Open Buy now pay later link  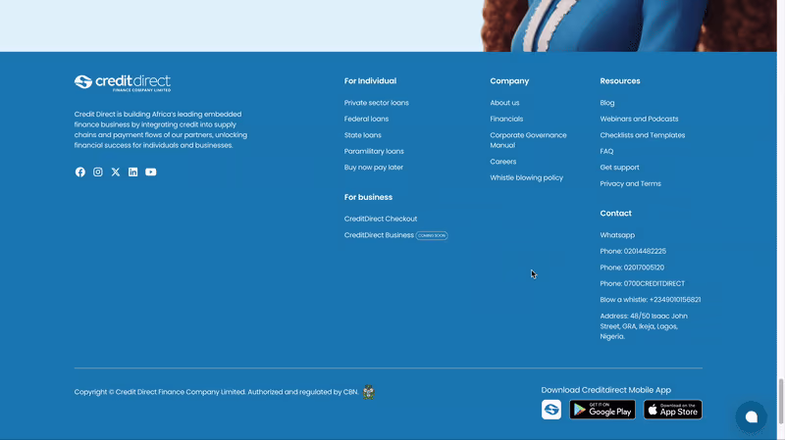[374, 168]
